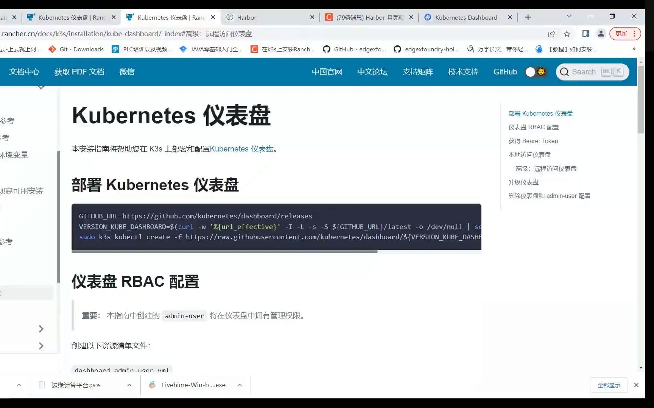Screen dimensions: 654x408
Task: Open the 边缘计算平台.pos downloaded file
Action: 76,385
